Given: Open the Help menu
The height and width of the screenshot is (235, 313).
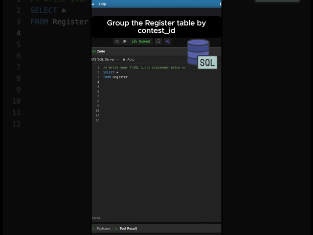Looking at the screenshot, I should coord(103,4).
